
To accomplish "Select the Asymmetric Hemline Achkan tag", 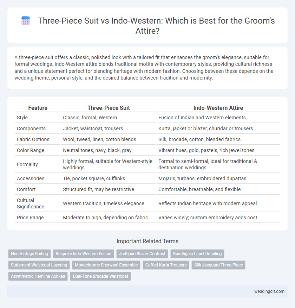I will [38, 276].
